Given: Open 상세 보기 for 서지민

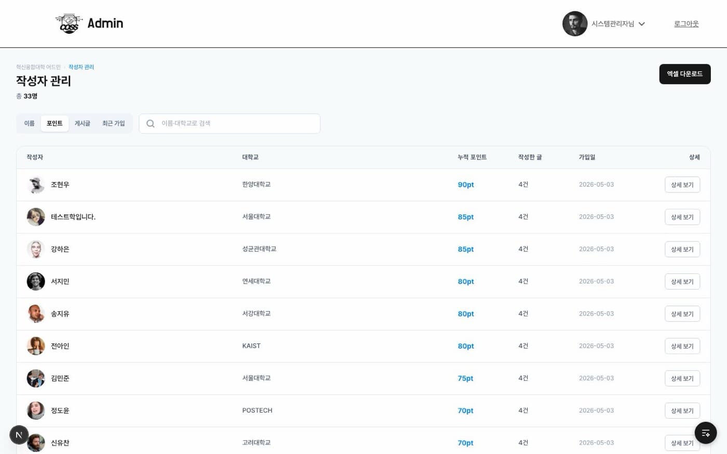Looking at the screenshot, I should [682, 281].
